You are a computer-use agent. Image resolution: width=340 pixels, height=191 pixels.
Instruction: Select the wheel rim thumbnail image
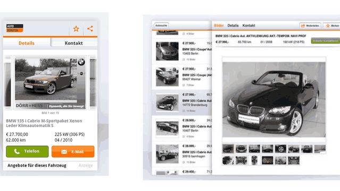click(280, 149)
